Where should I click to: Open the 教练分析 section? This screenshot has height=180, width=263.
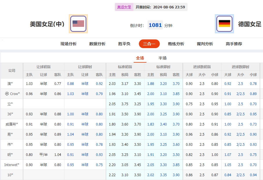(x=176, y=43)
